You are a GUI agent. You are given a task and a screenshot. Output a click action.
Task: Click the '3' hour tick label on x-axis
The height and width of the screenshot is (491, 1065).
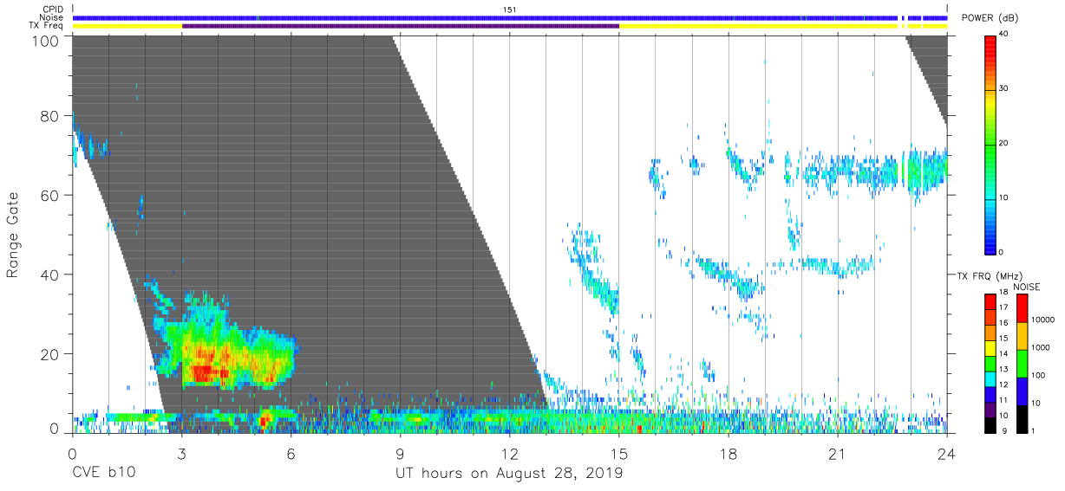click(x=181, y=452)
